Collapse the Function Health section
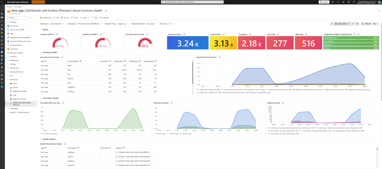This screenshot has width=382, height=169. pyautogui.click(x=41, y=52)
